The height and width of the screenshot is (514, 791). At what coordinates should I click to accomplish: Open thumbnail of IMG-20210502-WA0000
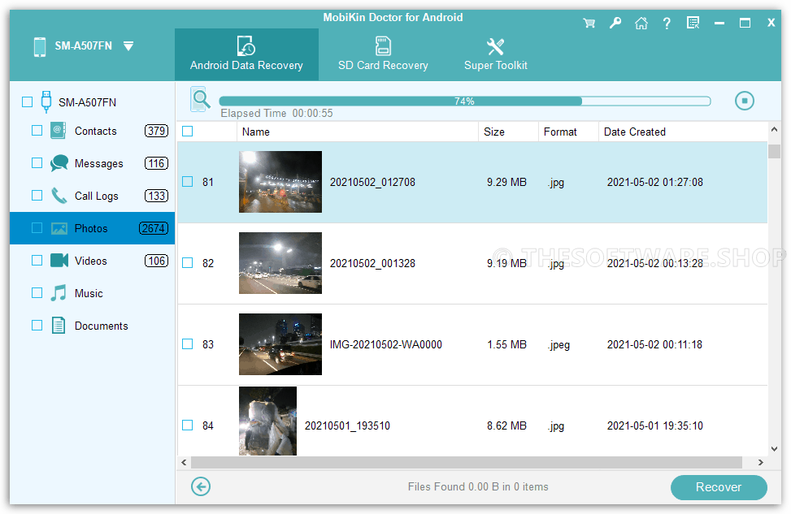click(x=280, y=344)
